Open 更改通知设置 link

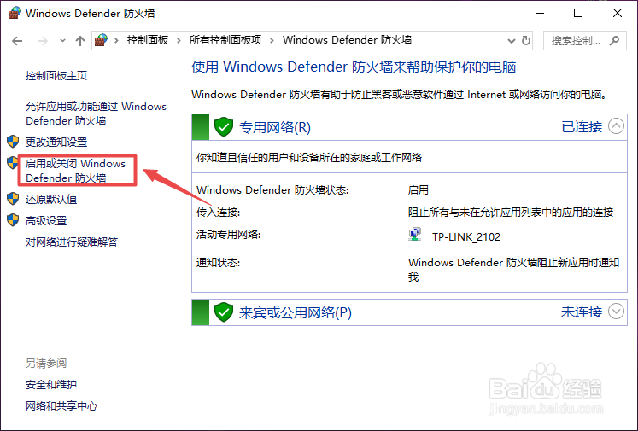[x=56, y=142]
